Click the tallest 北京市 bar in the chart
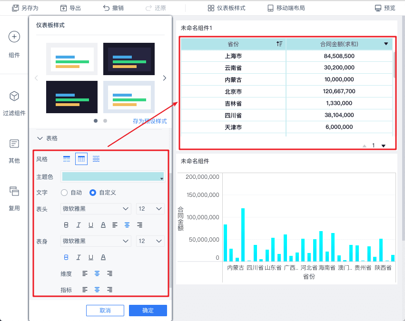This screenshot has width=405, height=321. click(243, 235)
